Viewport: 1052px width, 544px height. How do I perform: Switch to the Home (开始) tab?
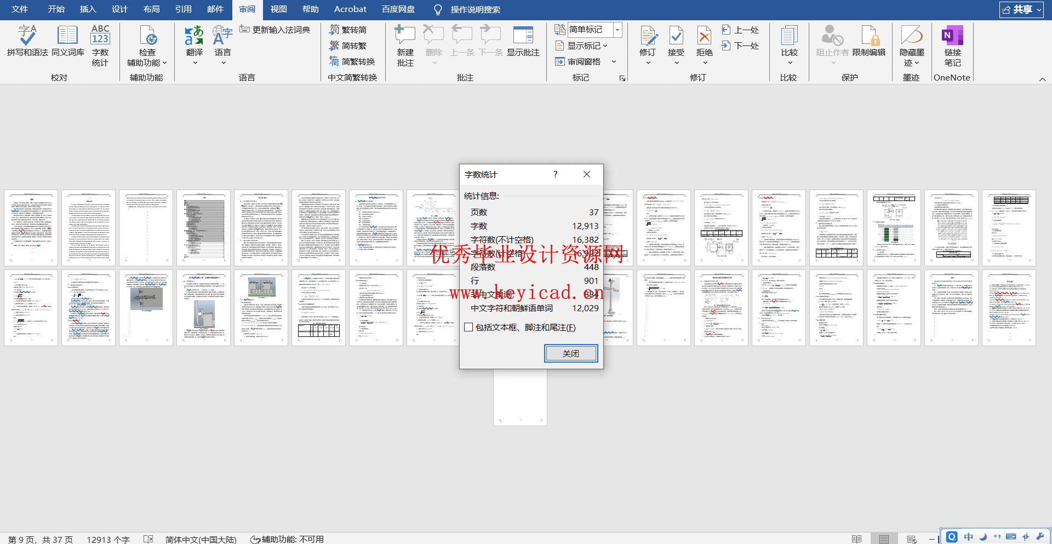pyautogui.click(x=56, y=9)
